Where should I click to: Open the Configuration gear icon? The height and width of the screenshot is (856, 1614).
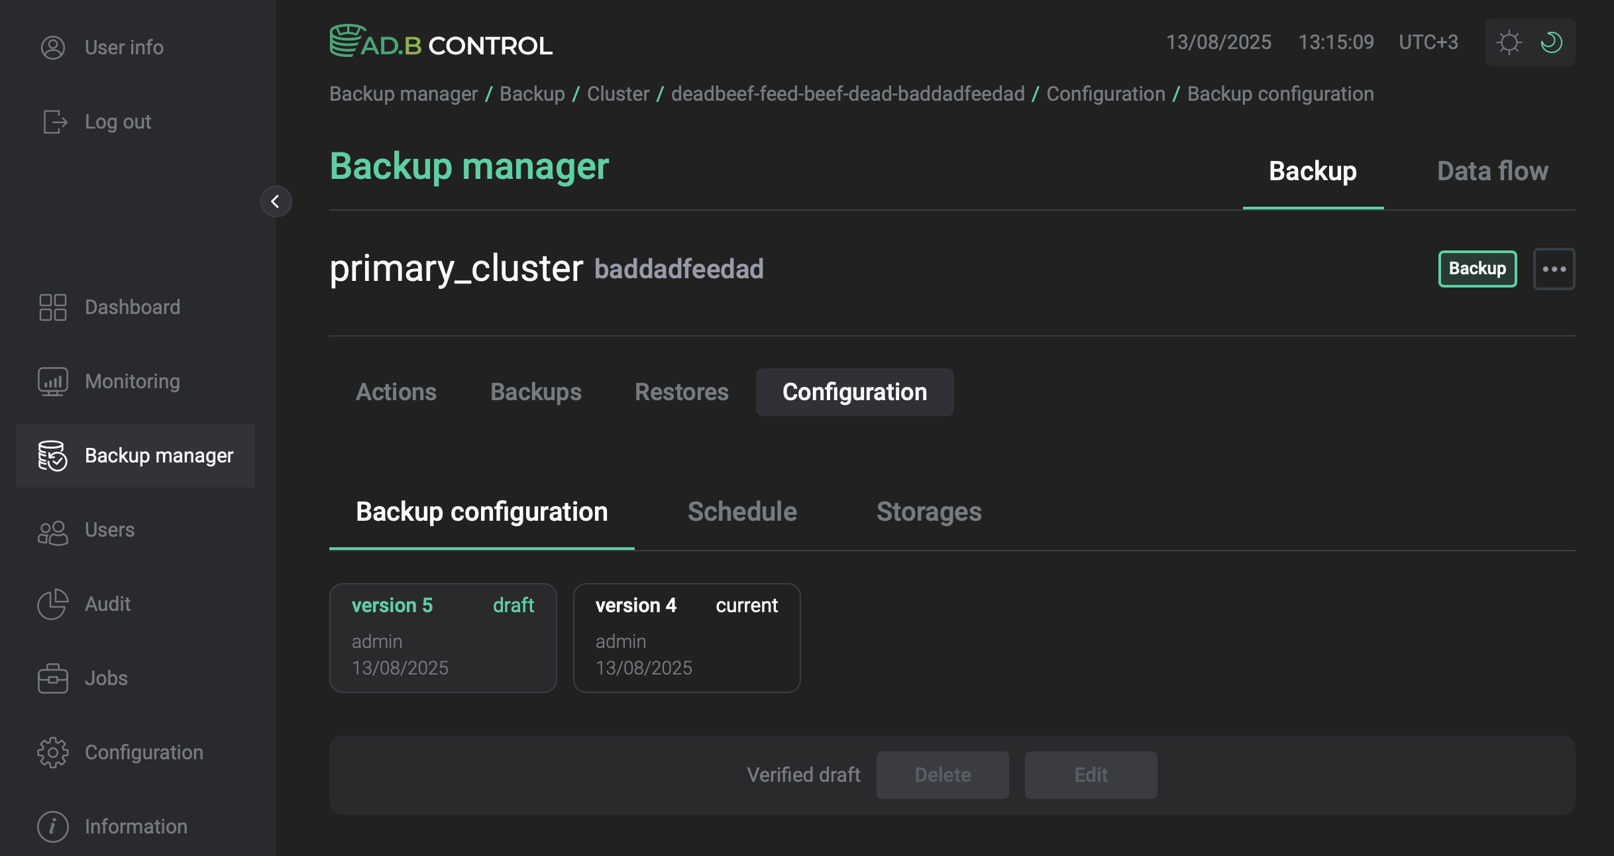pyautogui.click(x=53, y=752)
